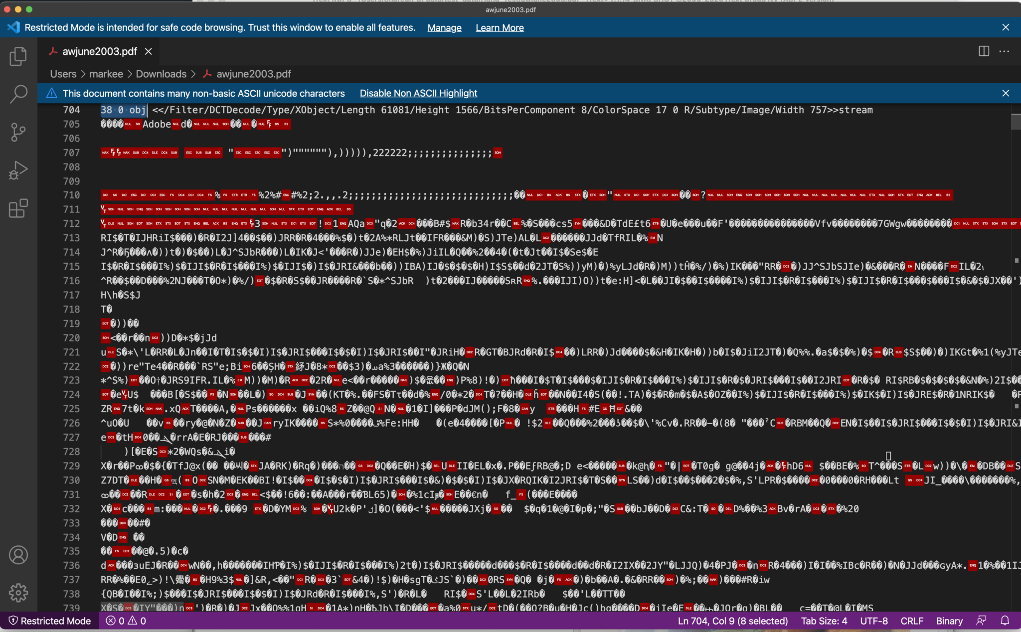Viewport: 1021px width, 632px height.
Task: Select UTF-8 encoding in status bar
Action: 874,621
